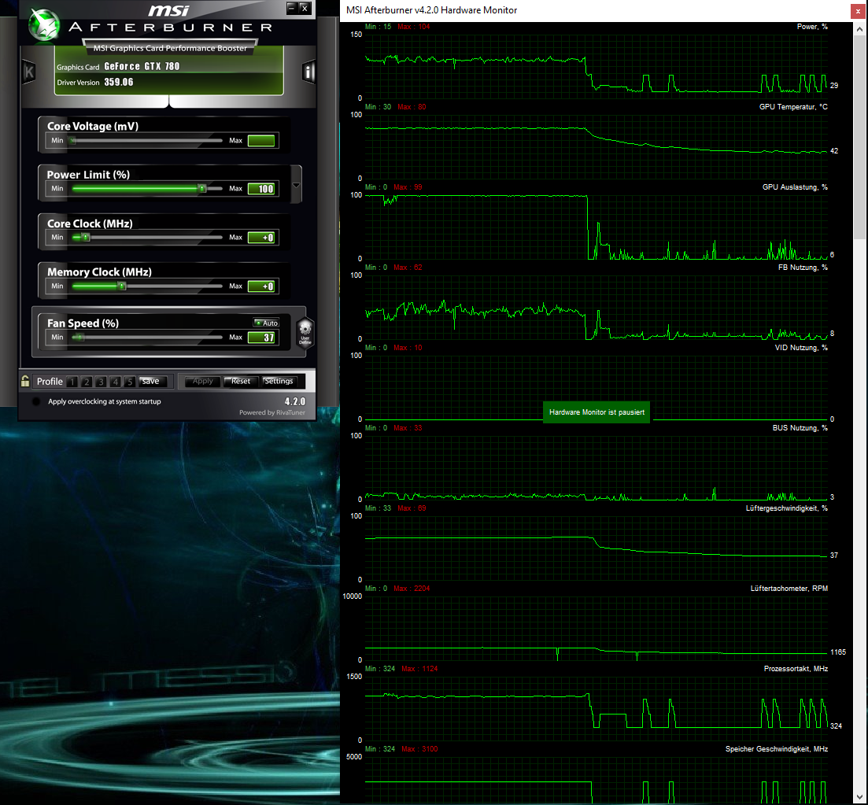Open the information i panel icon
The height and width of the screenshot is (805, 868).
click(x=309, y=72)
